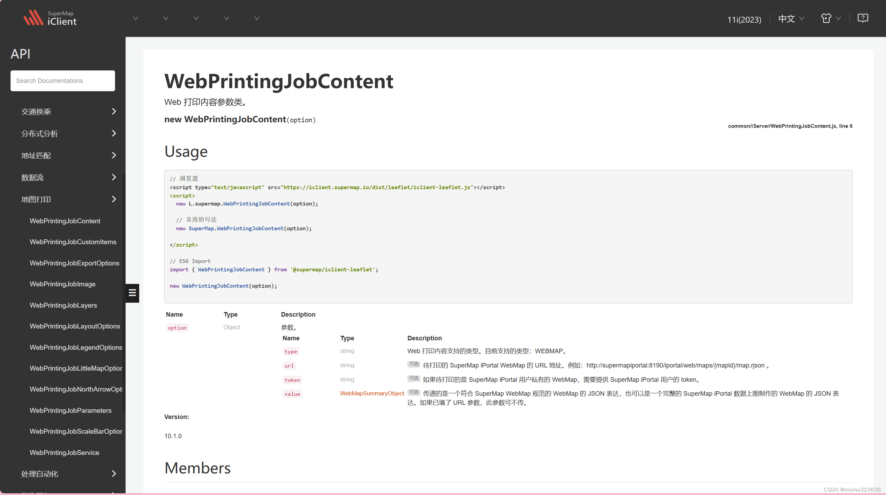Click the 11i(2023) version label
886x495 pixels.
pos(744,20)
